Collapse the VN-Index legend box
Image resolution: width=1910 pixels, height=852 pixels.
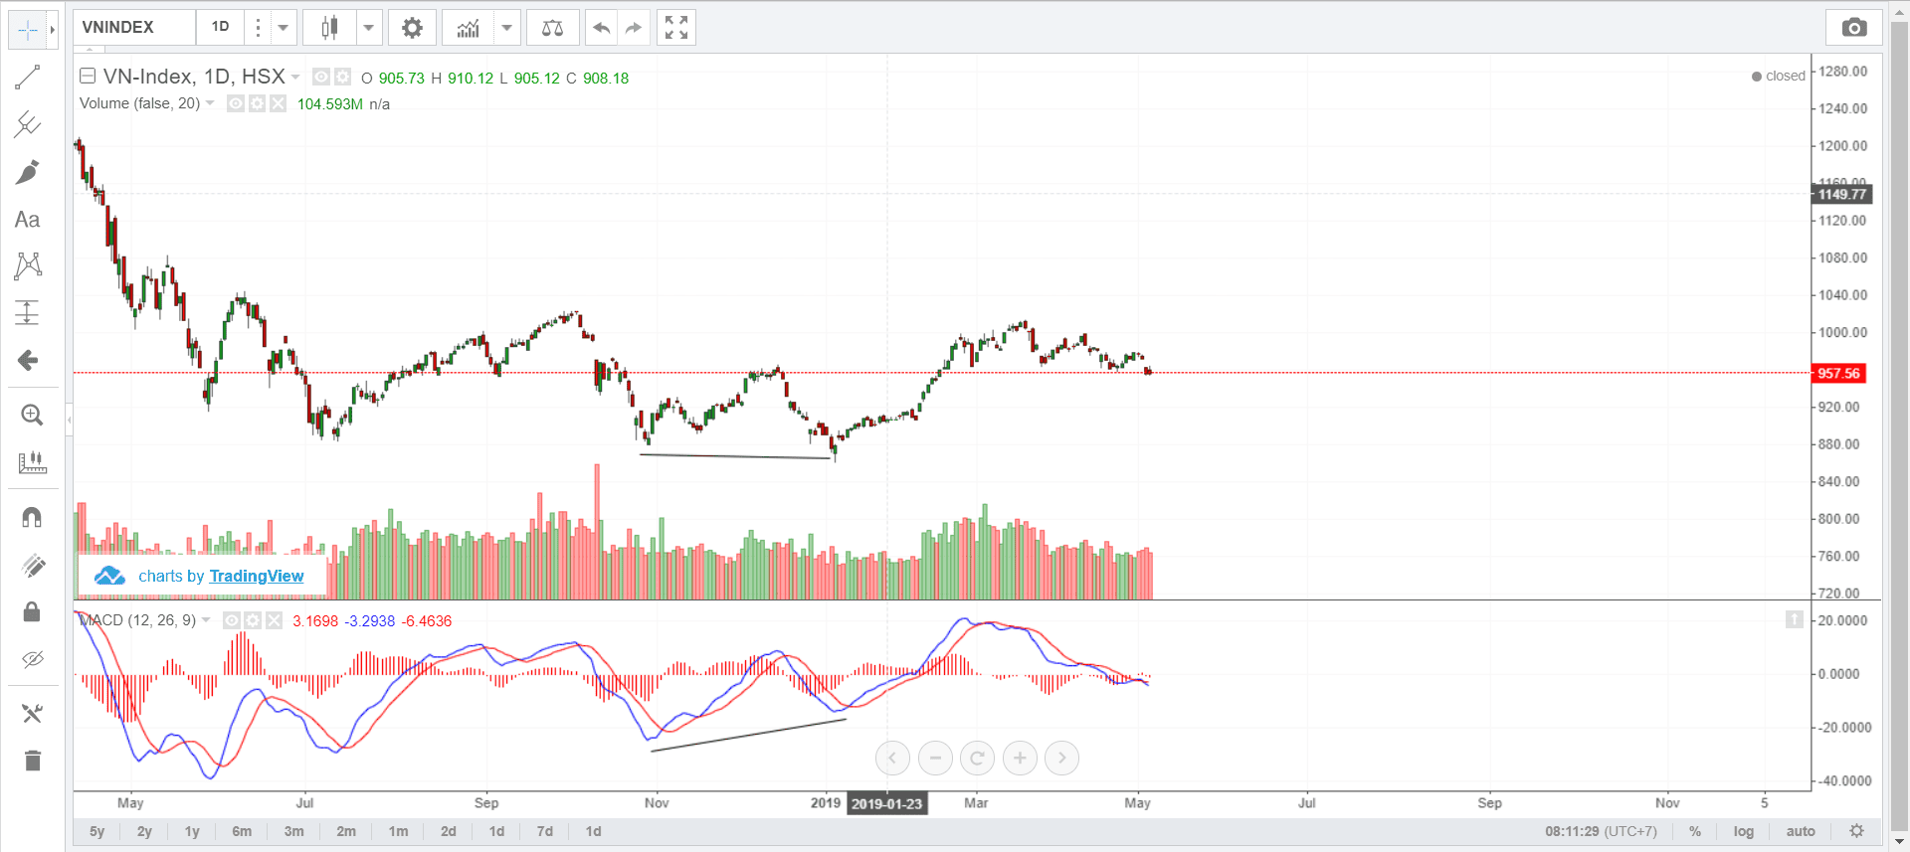pyautogui.click(x=88, y=76)
